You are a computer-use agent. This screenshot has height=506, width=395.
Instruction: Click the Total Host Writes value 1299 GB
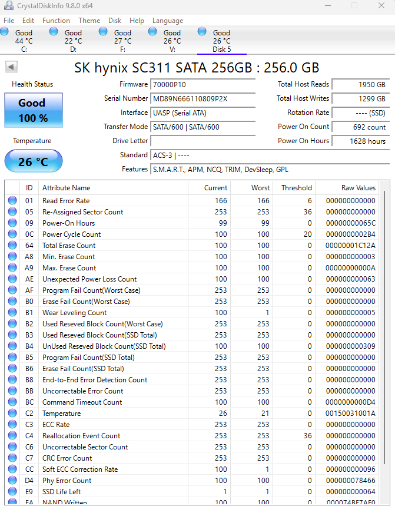(x=360, y=99)
